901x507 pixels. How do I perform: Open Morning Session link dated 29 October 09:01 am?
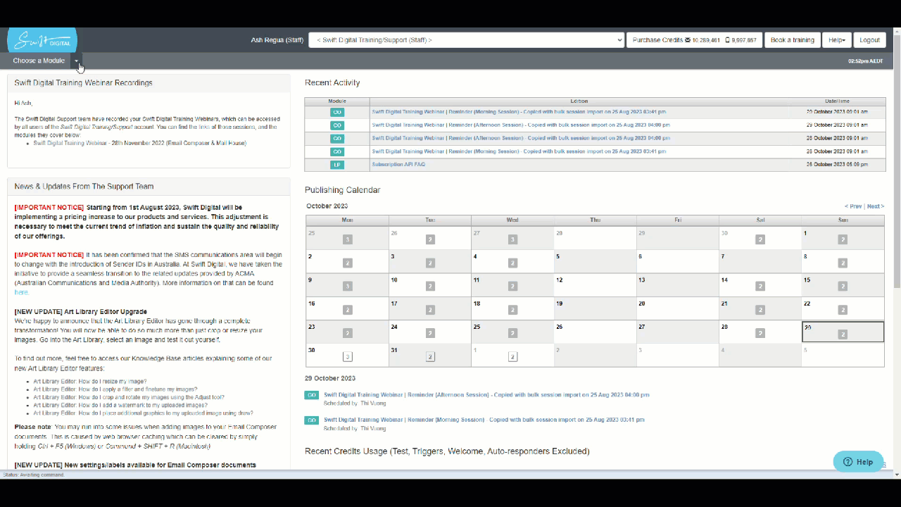[x=519, y=112]
